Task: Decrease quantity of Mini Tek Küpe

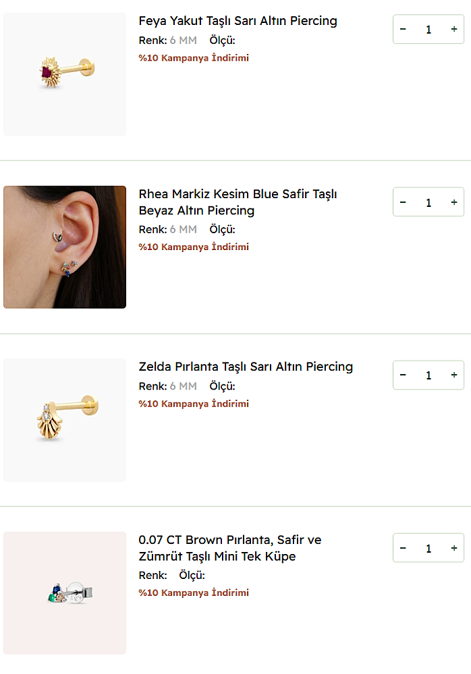Action: coord(403,548)
